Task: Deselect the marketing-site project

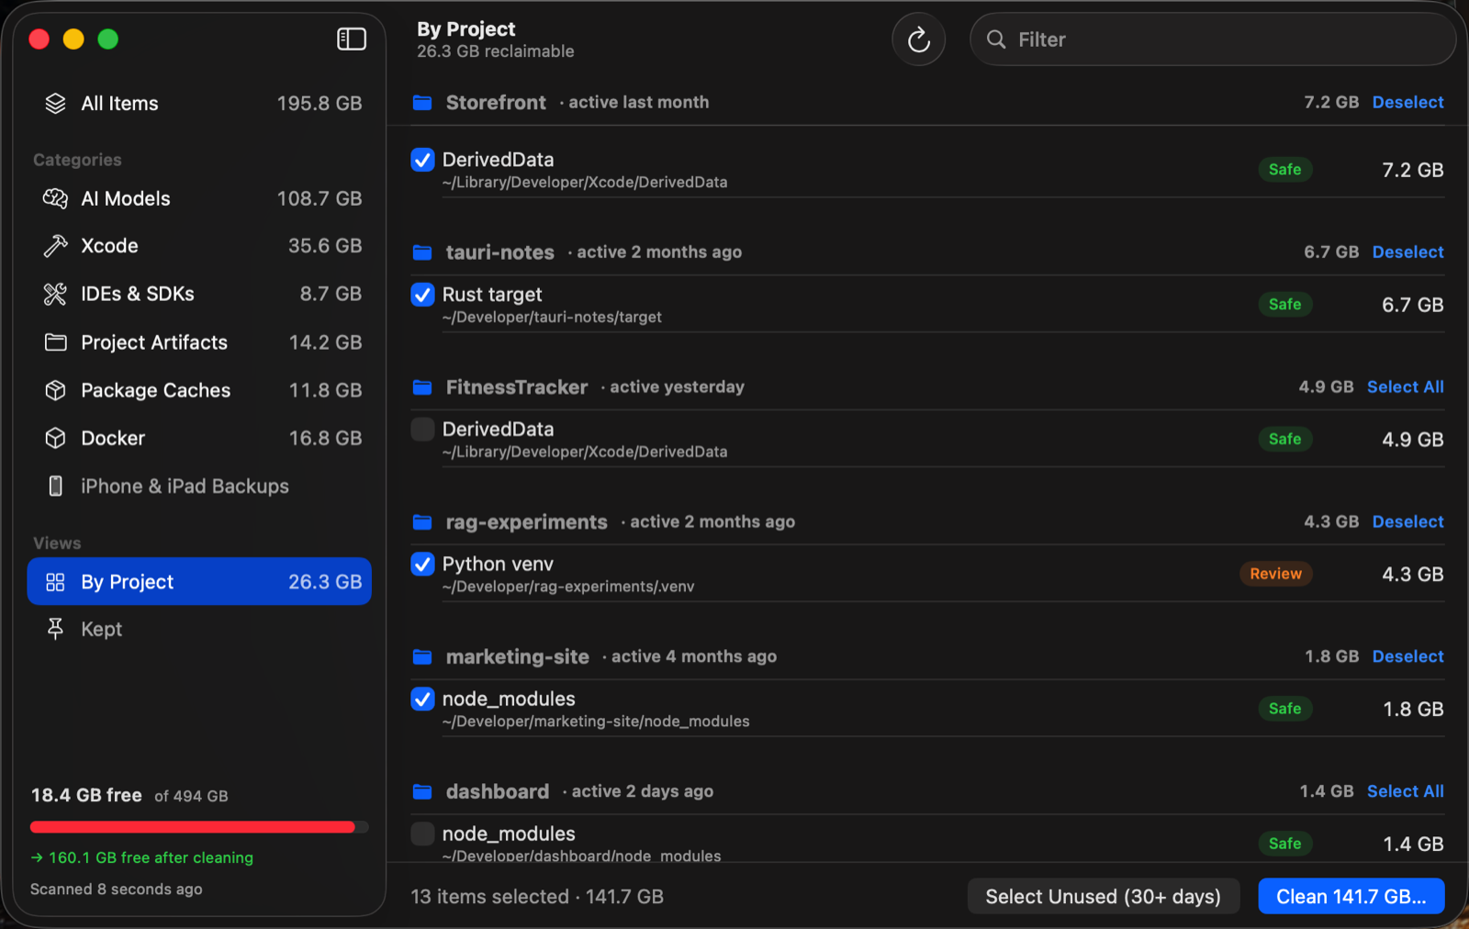Action: coord(1407,656)
